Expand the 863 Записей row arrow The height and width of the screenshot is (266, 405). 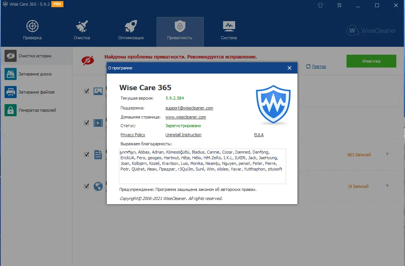[x=387, y=154]
